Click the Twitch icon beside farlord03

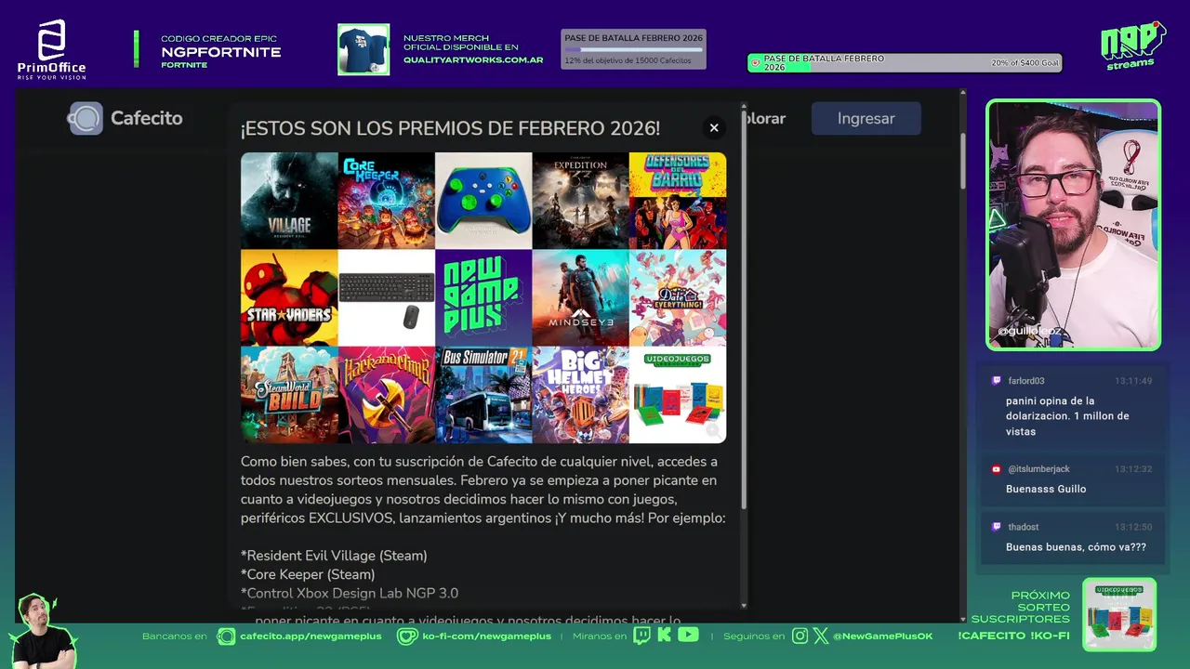[x=997, y=381]
